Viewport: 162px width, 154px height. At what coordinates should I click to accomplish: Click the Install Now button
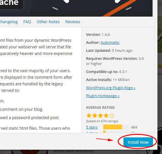point(138,142)
